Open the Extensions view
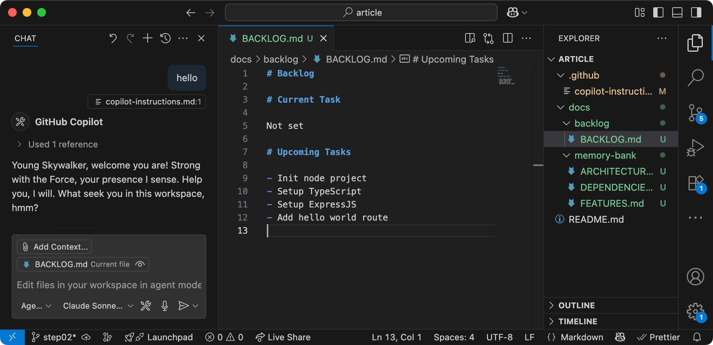Viewport: 713px width, 345px height. point(696,183)
